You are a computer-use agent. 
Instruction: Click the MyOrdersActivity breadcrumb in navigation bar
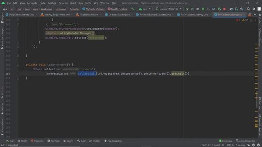pyautogui.click(x=94, y=9)
